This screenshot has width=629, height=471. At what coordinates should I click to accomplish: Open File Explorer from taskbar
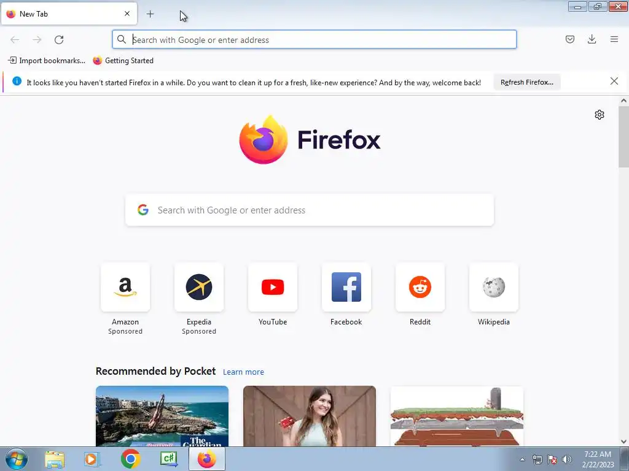[x=55, y=459]
